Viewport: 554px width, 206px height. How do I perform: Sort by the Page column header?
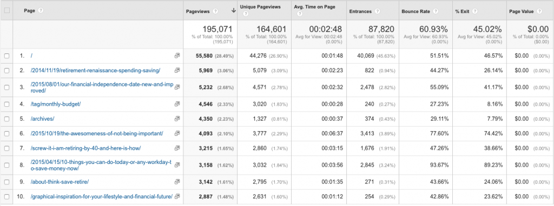click(x=29, y=11)
